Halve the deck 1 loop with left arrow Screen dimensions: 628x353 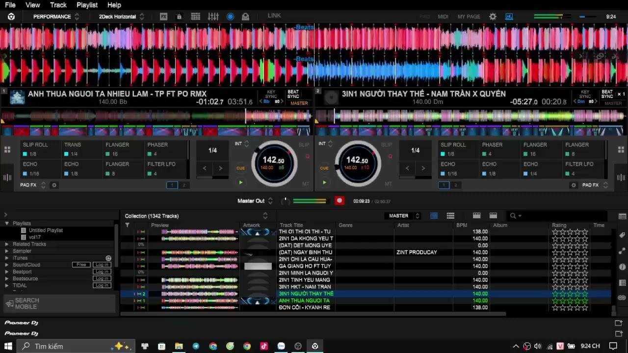click(205, 168)
